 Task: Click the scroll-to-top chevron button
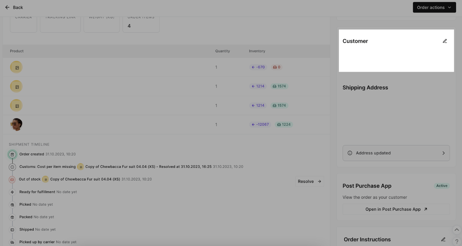(456, 230)
